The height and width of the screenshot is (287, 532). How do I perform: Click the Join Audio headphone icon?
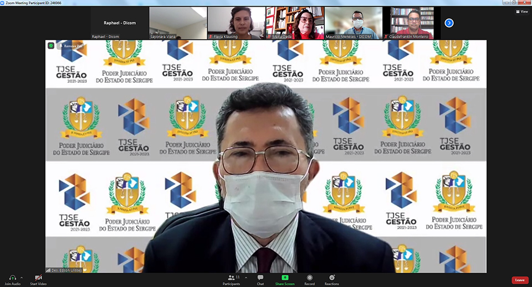(12, 278)
